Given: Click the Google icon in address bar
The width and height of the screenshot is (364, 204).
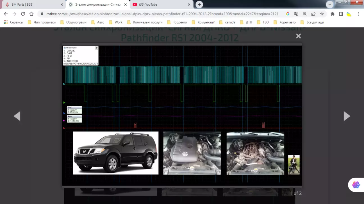Looking at the screenshot, I should click(288, 14).
